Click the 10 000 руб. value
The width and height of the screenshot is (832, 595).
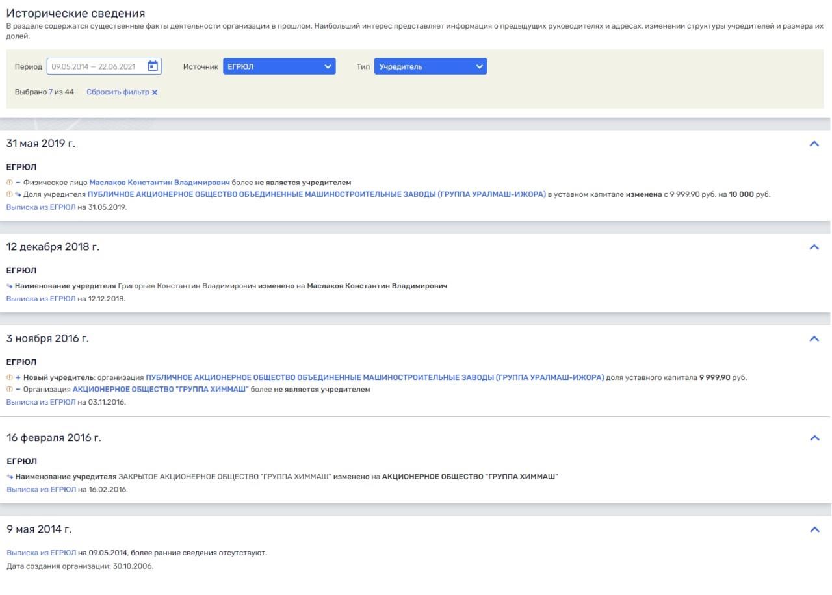click(x=749, y=194)
